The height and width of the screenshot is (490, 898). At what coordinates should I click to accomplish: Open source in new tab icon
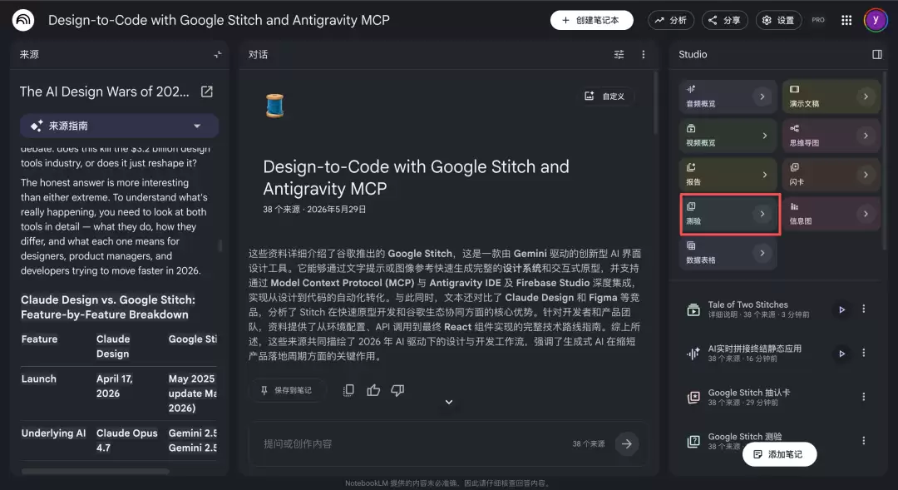tap(207, 92)
